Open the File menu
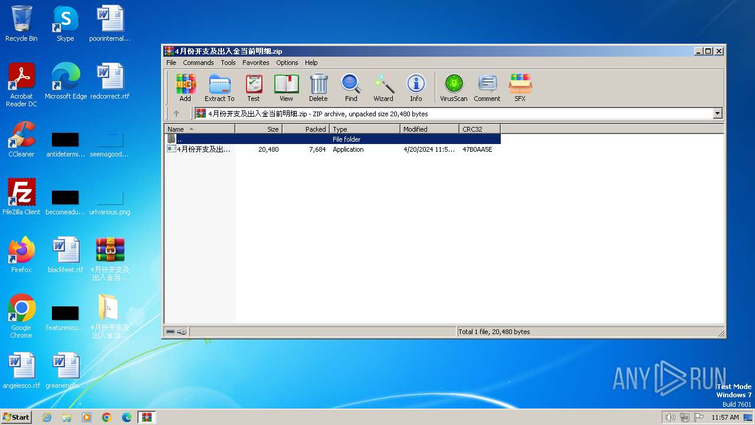Screen dimensions: 755x425 pyautogui.click(x=171, y=63)
